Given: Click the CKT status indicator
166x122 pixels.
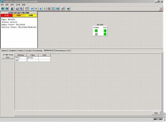Looking at the screenshot, I should (161, 119).
